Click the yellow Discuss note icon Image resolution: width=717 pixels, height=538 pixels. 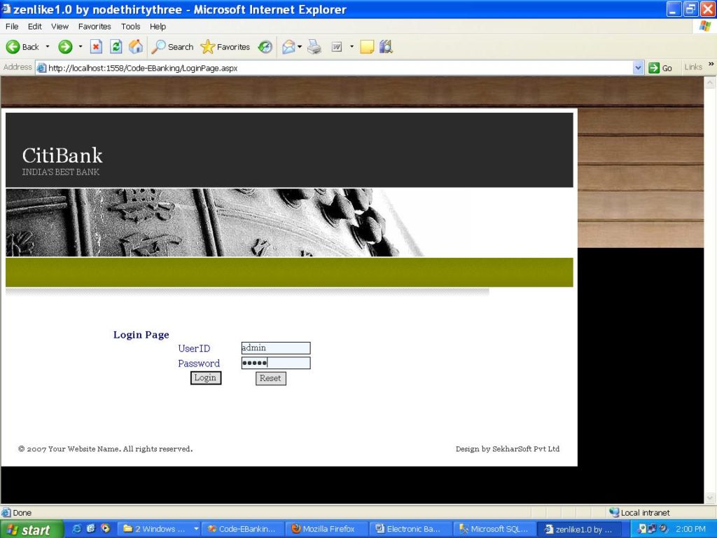pyautogui.click(x=367, y=47)
